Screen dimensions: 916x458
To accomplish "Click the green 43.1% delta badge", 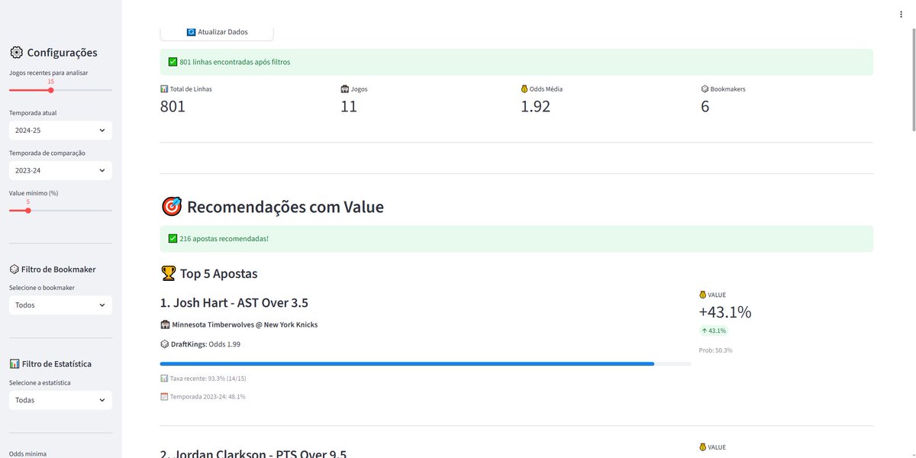I will click(x=714, y=331).
